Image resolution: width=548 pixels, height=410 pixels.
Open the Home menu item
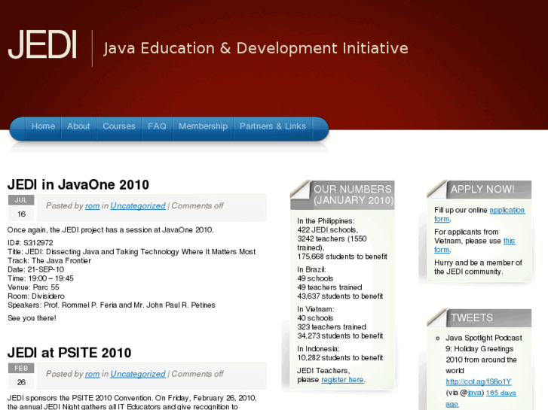pos(43,126)
